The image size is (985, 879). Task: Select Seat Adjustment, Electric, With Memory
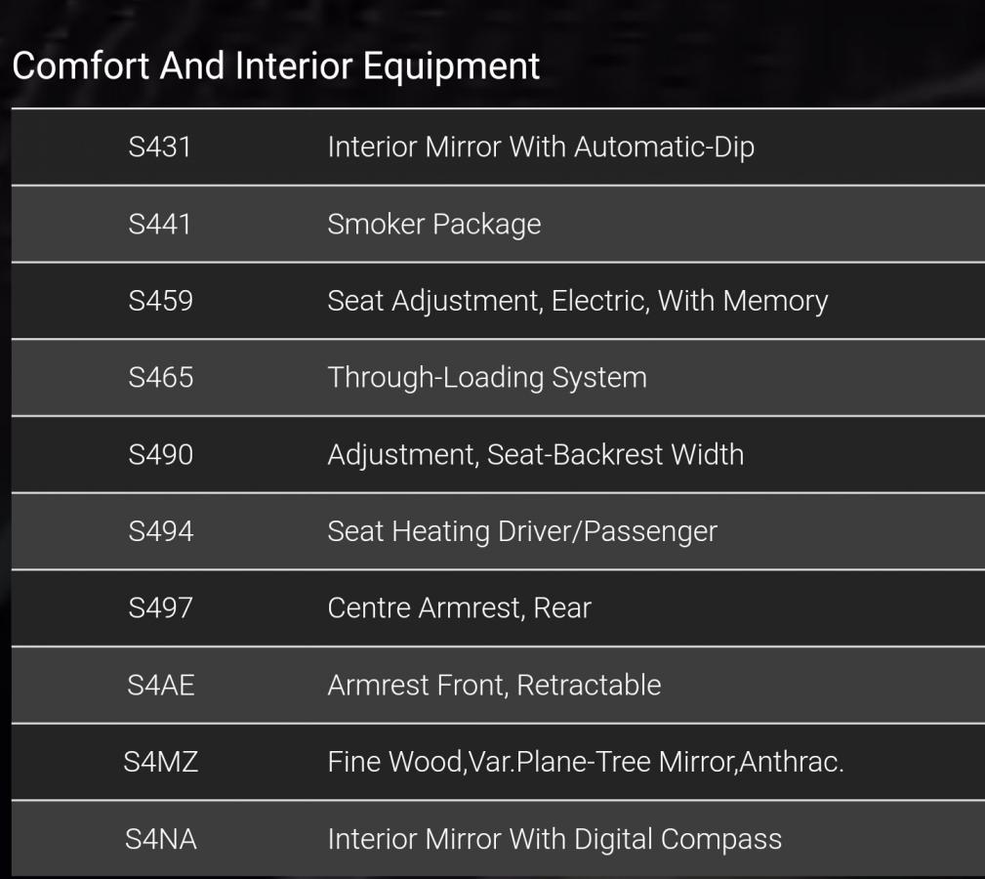click(577, 301)
